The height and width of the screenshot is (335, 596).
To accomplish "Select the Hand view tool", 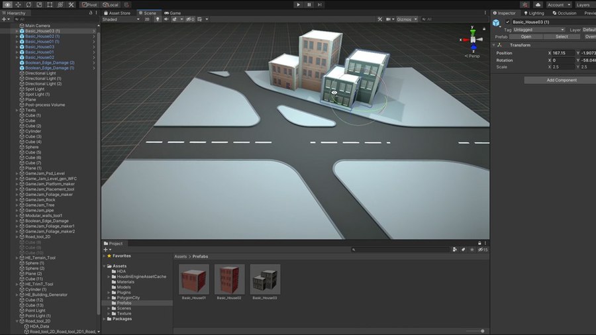I will [x=7, y=5].
